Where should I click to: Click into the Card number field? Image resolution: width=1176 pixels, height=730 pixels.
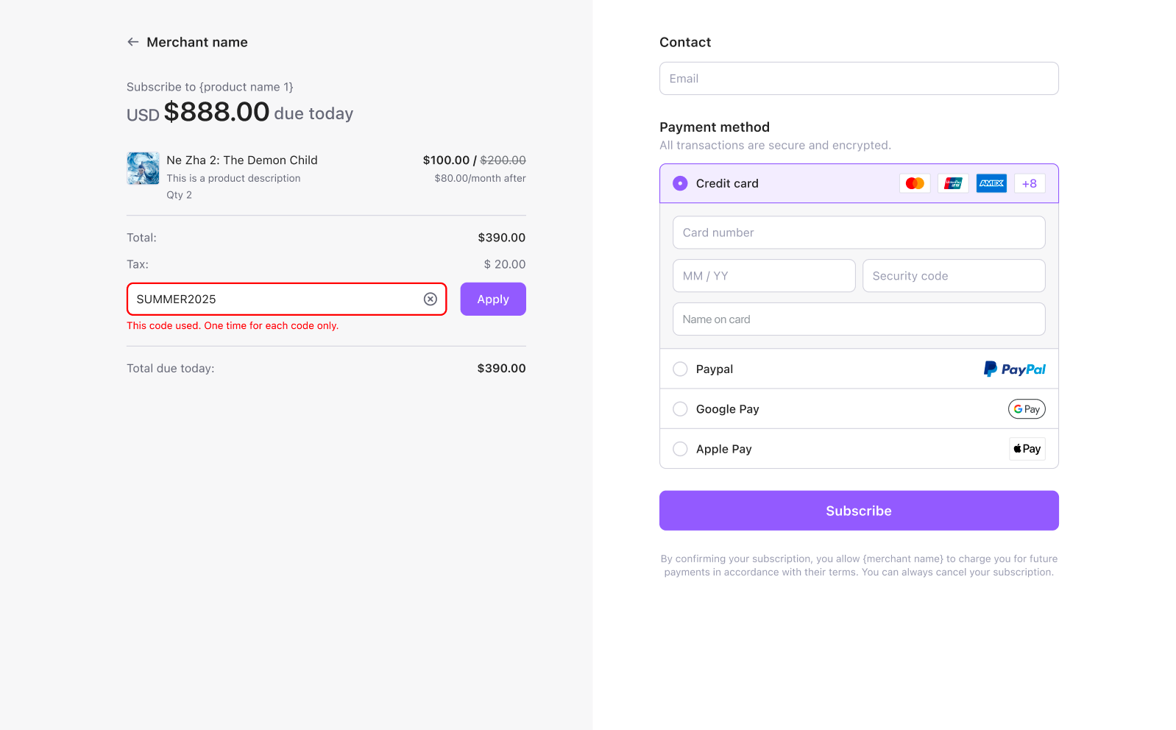[859, 233]
